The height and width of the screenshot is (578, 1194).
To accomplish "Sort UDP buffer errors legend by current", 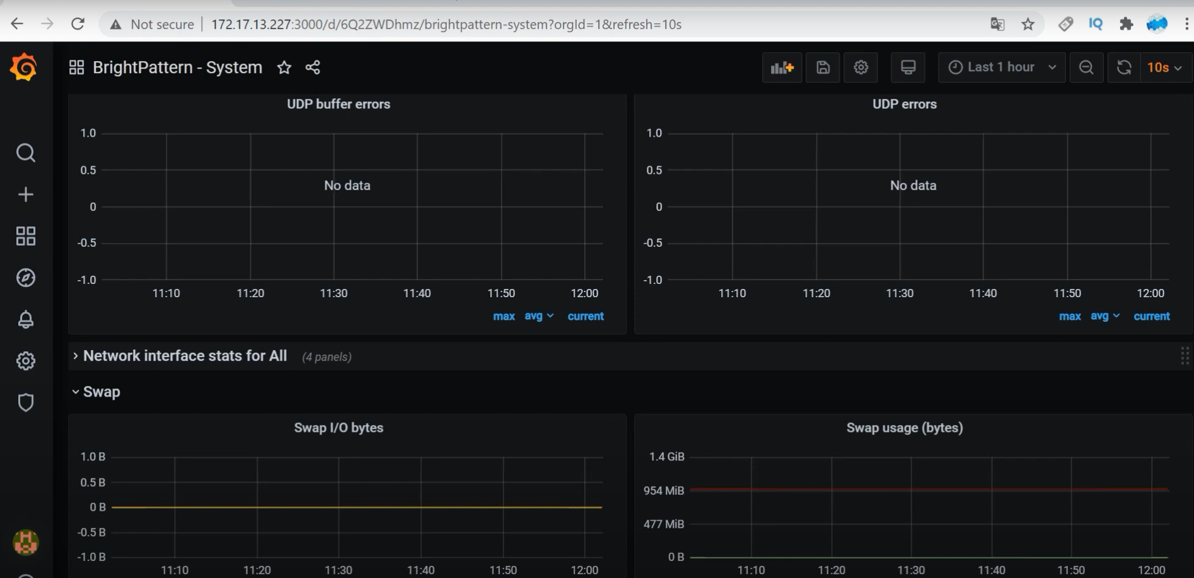I will [586, 316].
